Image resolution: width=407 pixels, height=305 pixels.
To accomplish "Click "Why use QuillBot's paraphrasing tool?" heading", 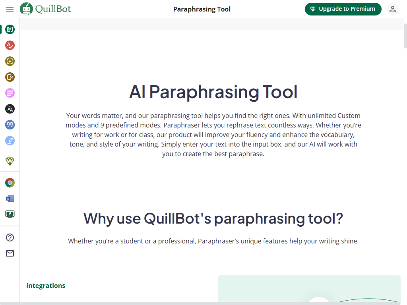I will click(213, 218).
